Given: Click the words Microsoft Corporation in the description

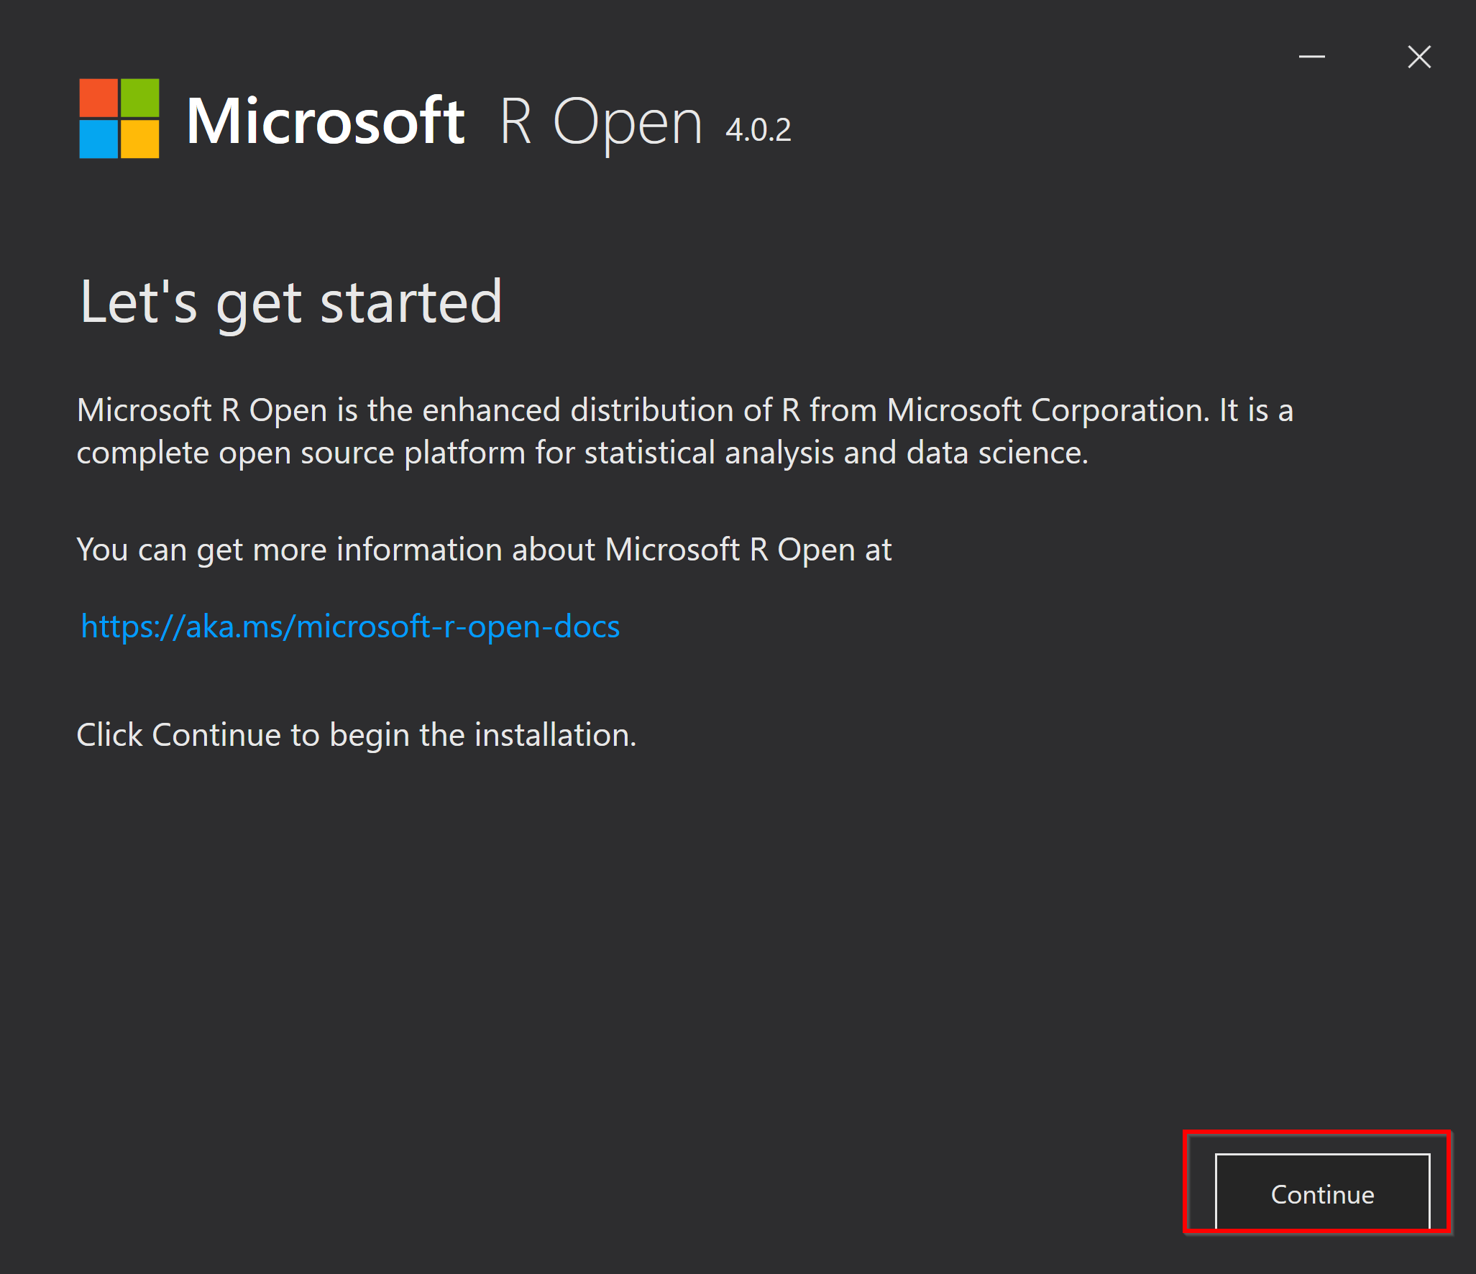Looking at the screenshot, I should 1047,410.
